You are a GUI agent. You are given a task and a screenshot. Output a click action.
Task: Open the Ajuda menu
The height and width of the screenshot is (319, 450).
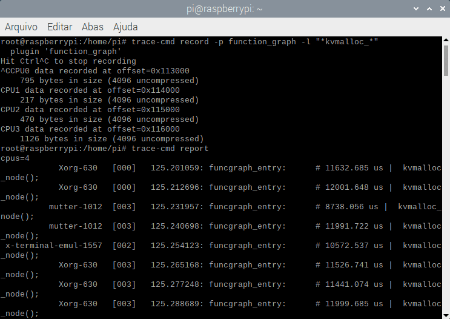125,27
